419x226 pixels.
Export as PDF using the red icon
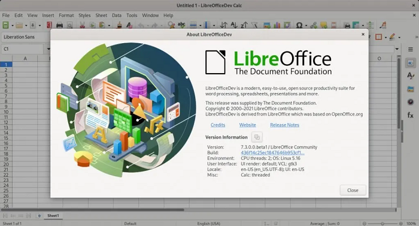49,25
